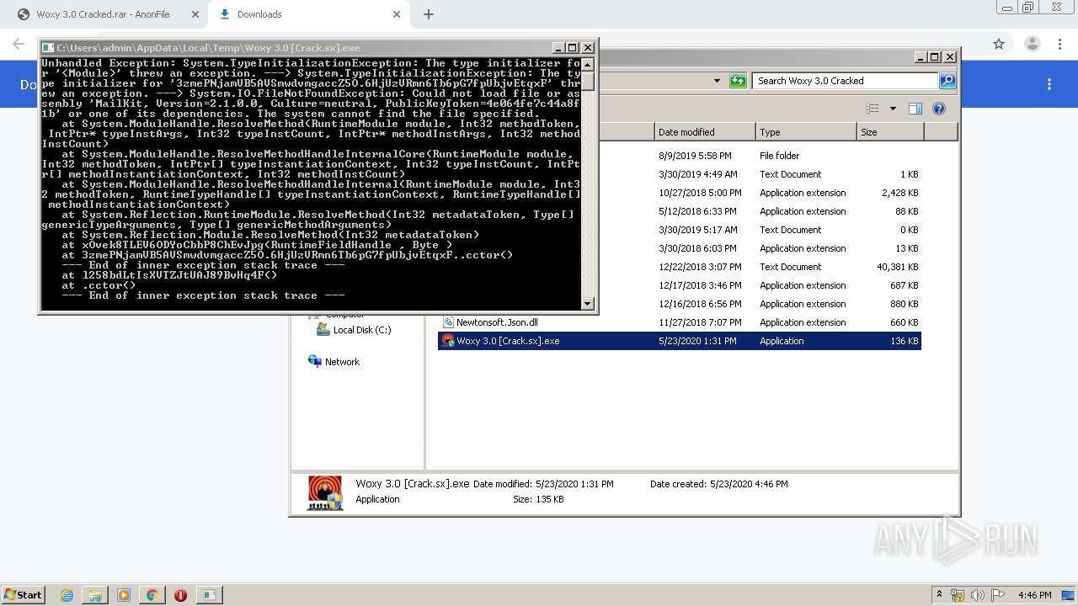Click the red Opera icon on the taskbar
This screenshot has height=606, width=1078.
click(x=180, y=594)
